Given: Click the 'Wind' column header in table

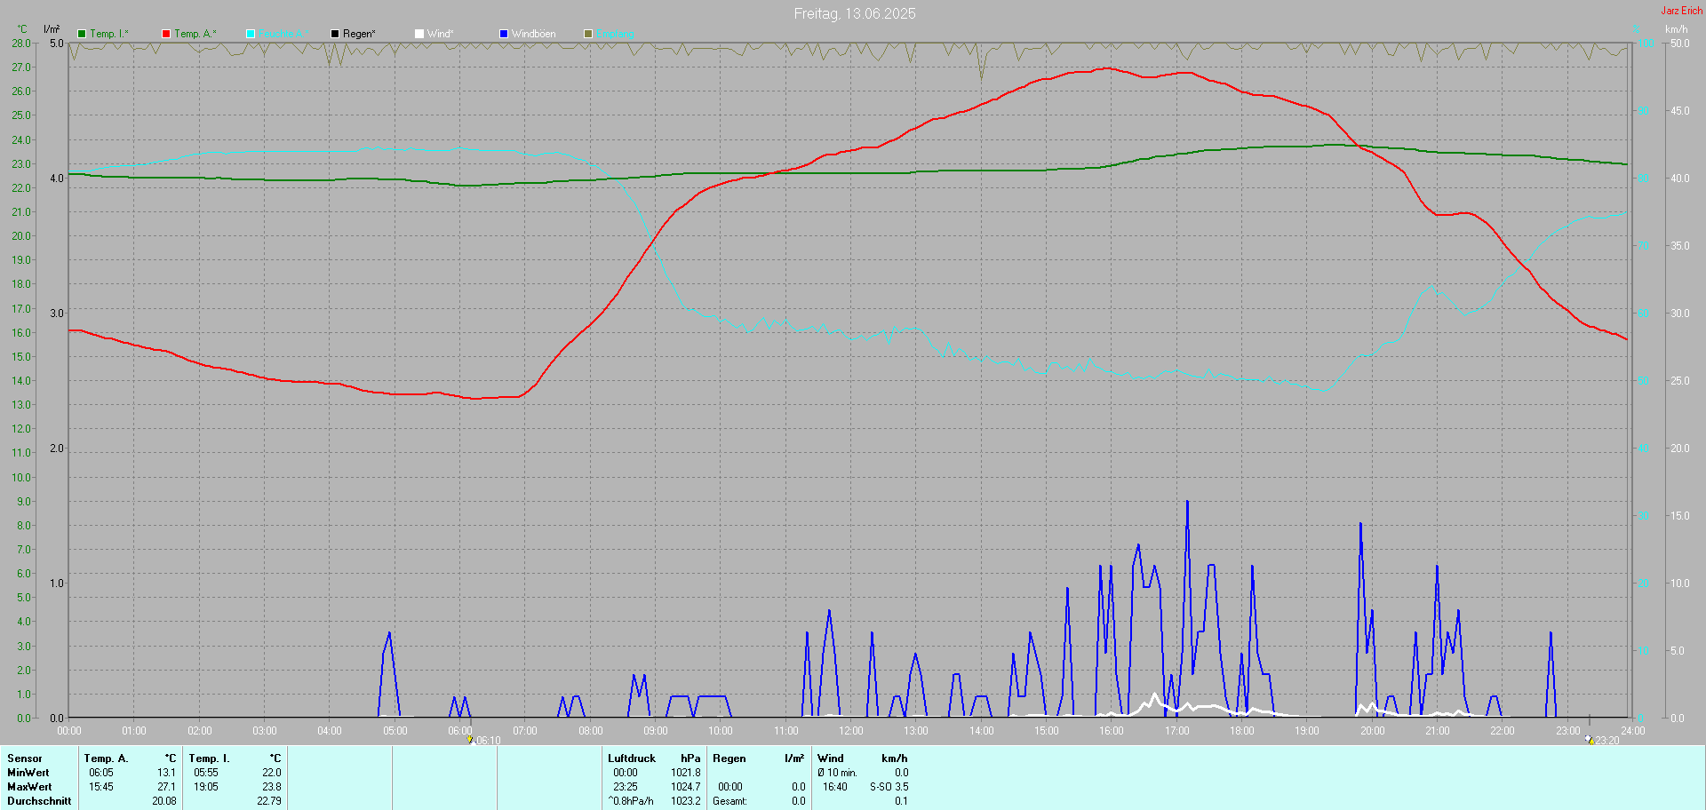Looking at the screenshot, I should click(831, 758).
